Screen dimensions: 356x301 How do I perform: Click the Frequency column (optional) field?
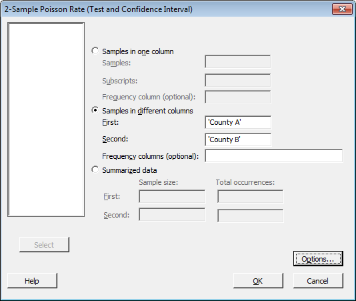238,97
